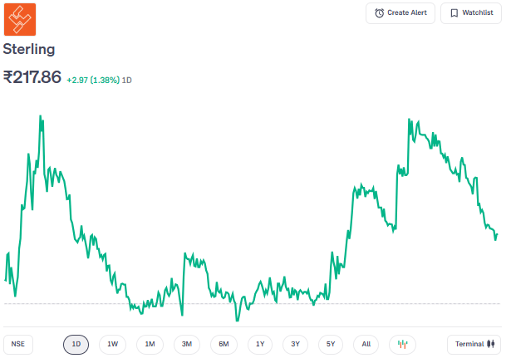Select the 3M chart period
The width and height of the screenshot is (511, 363).
coord(186,344)
